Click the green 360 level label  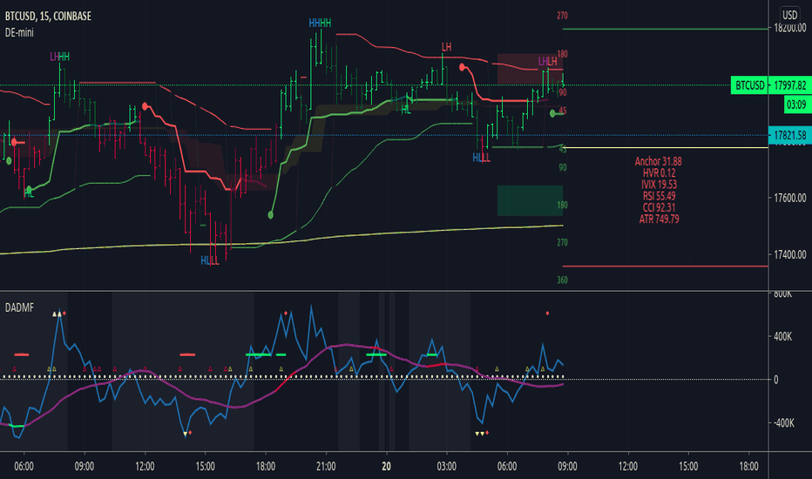click(562, 280)
